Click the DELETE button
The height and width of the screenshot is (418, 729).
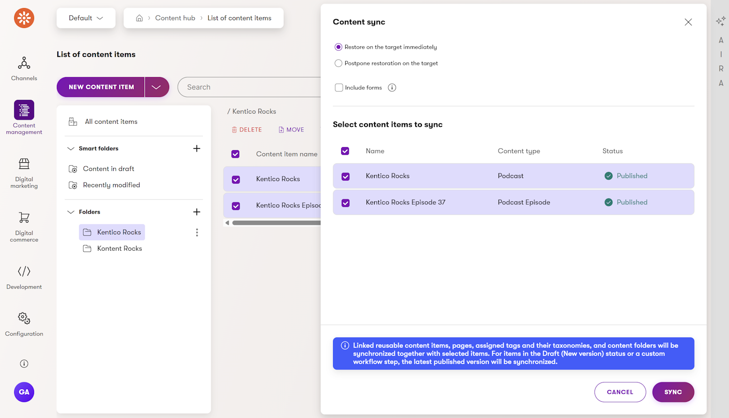point(247,130)
